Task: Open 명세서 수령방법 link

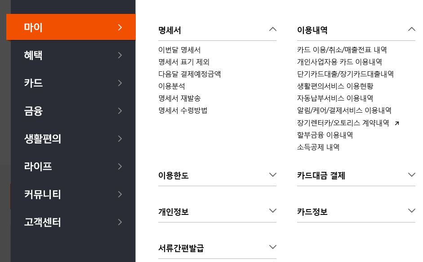Action: [183, 110]
